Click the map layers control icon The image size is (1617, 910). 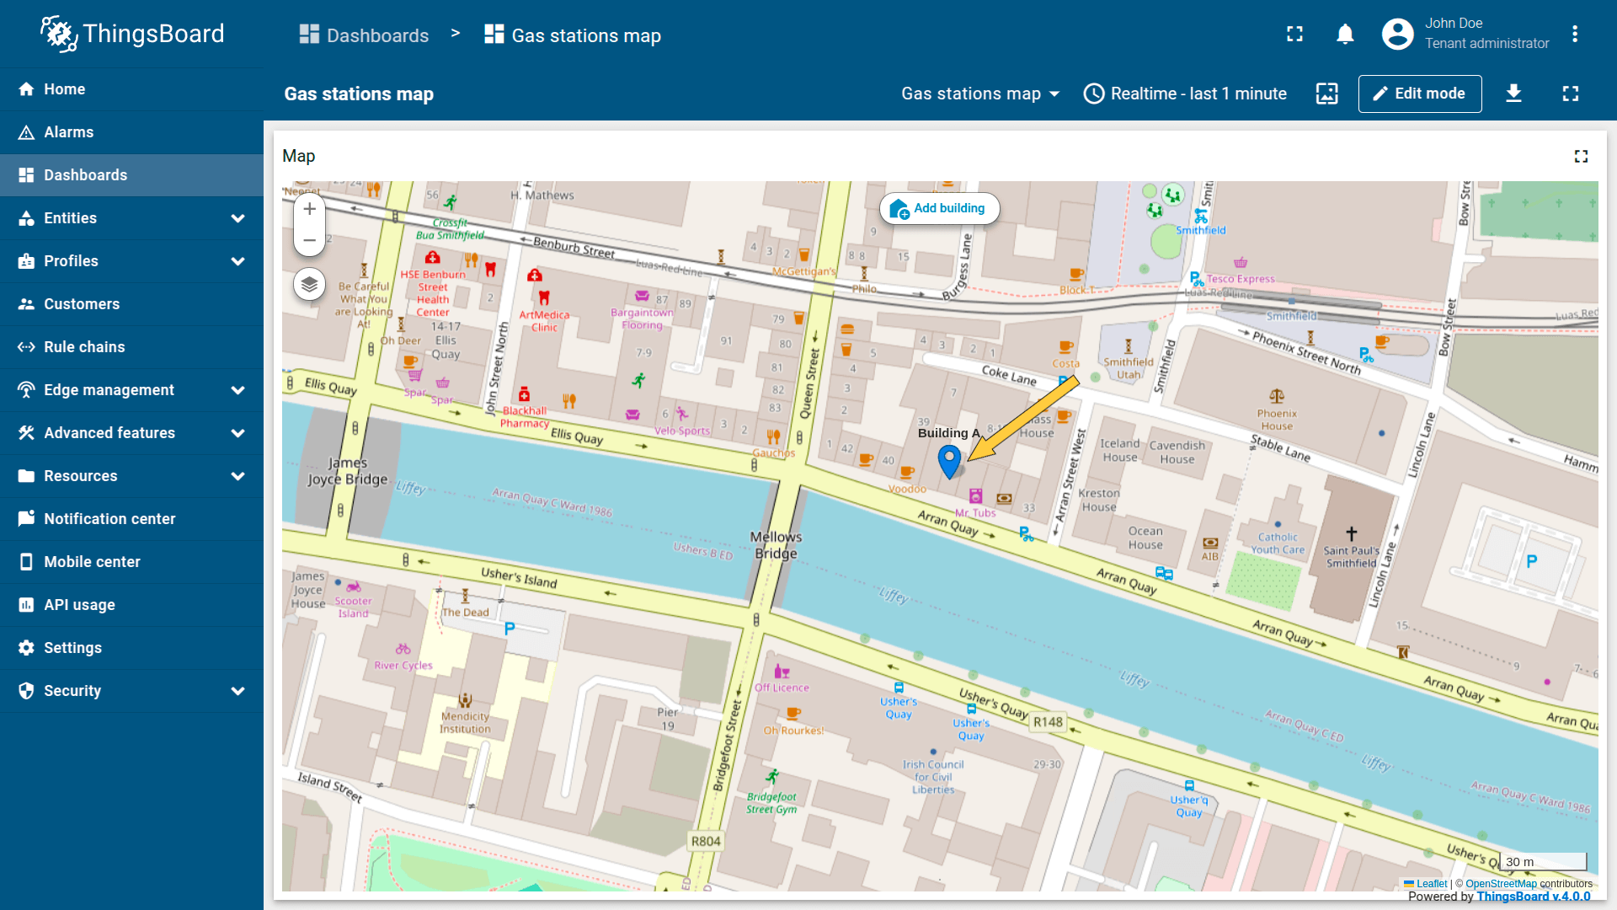309,284
